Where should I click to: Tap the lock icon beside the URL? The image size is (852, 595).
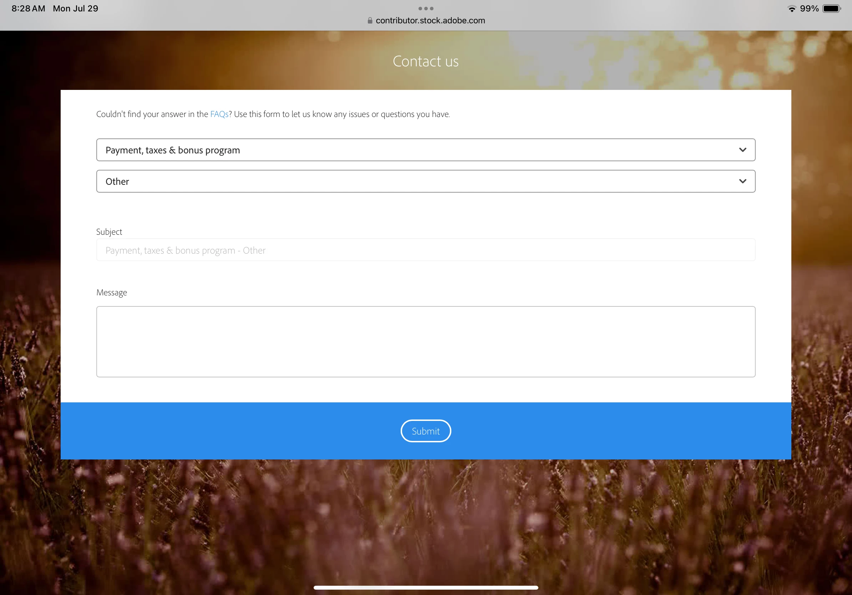[370, 20]
